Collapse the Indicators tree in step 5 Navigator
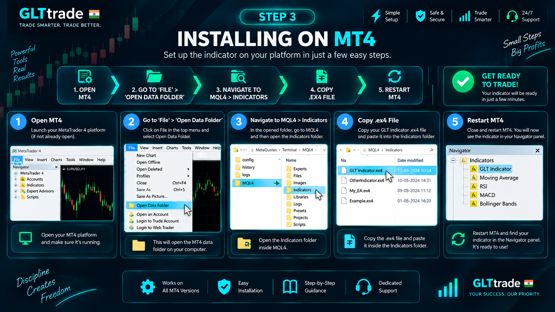 [x=453, y=160]
